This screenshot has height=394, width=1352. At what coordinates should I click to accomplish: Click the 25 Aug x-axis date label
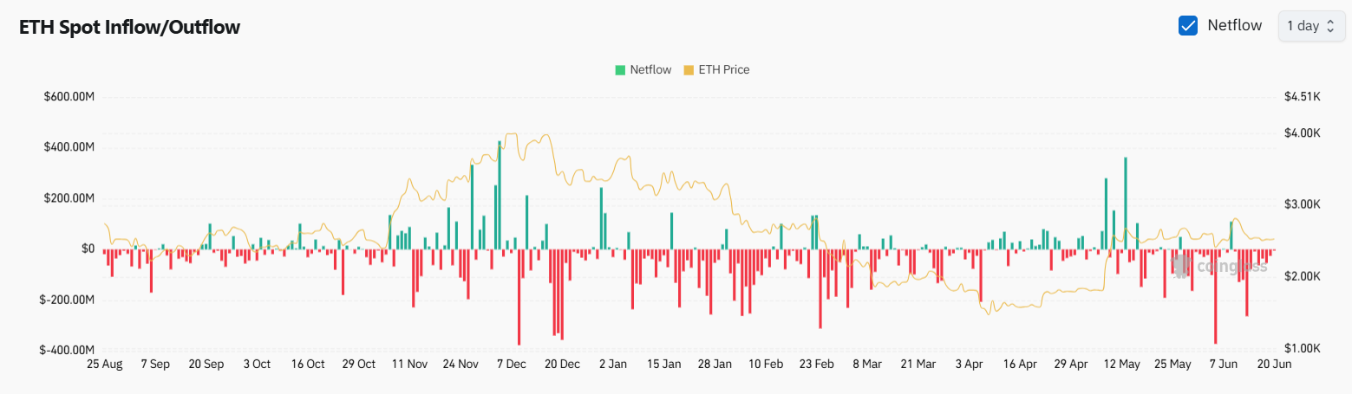tap(104, 365)
